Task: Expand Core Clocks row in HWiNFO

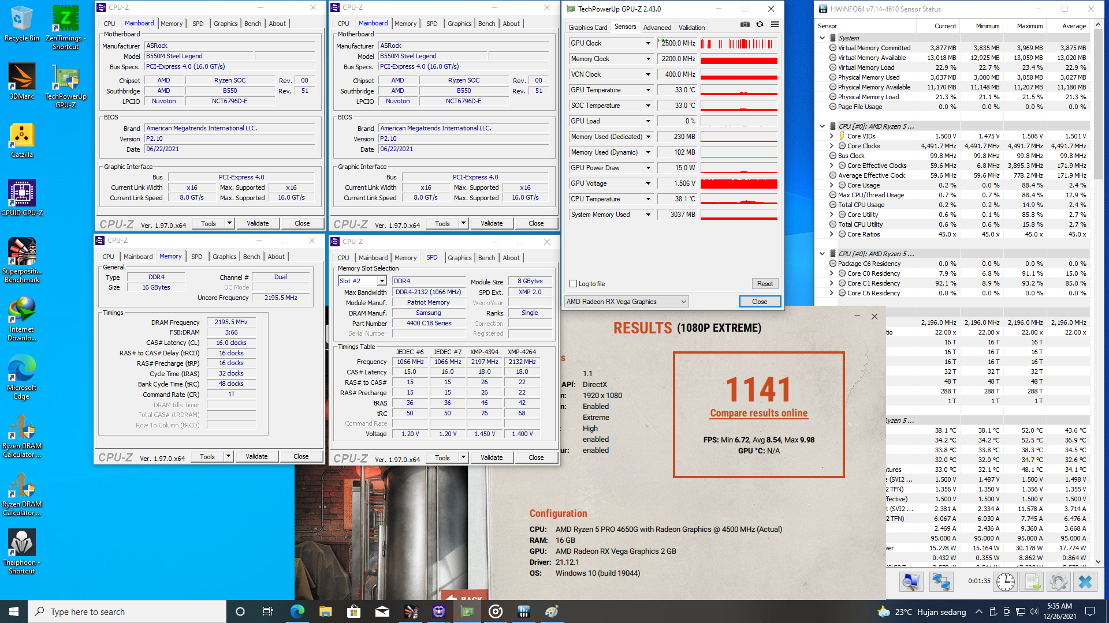Action: 832,146
